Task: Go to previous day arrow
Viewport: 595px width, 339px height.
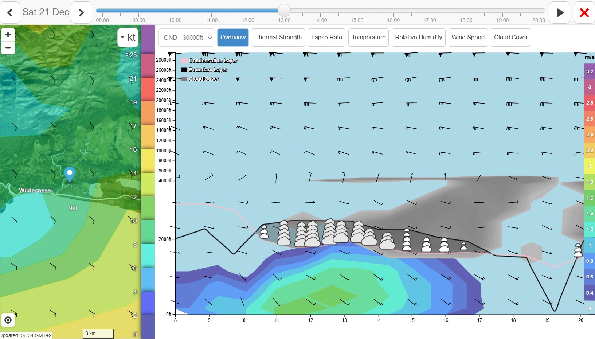Action: 10,13
